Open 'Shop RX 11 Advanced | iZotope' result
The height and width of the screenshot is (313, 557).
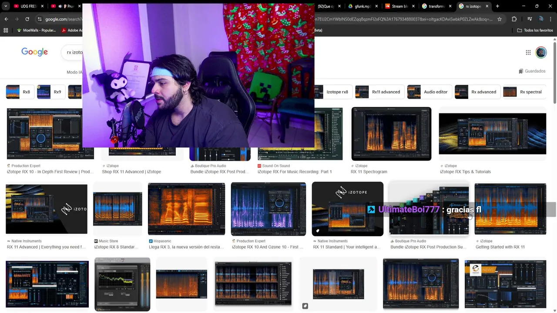(131, 172)
